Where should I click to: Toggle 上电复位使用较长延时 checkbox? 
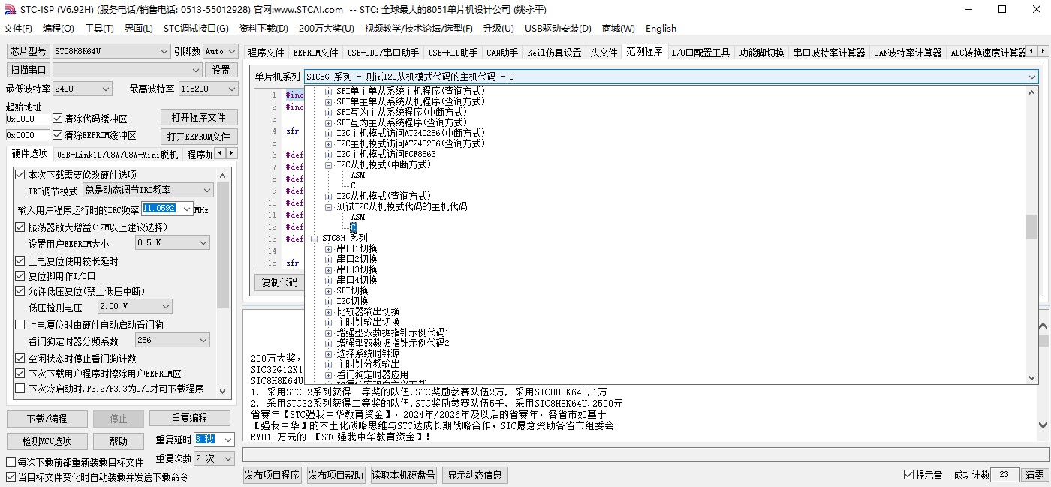20,261
